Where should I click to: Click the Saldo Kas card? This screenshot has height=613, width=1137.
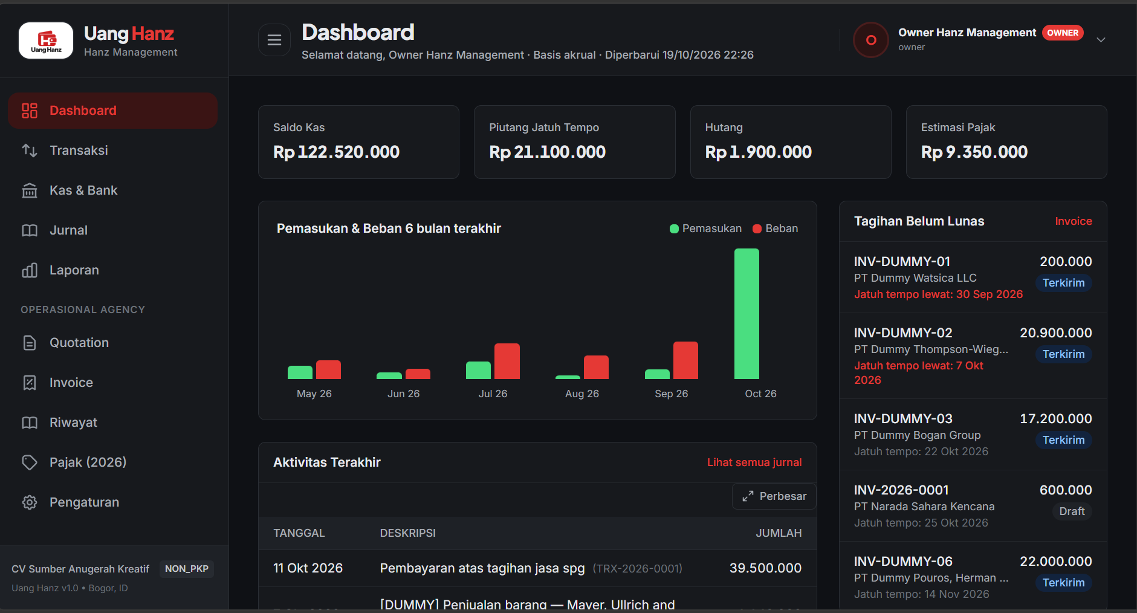tap(358, 142)
